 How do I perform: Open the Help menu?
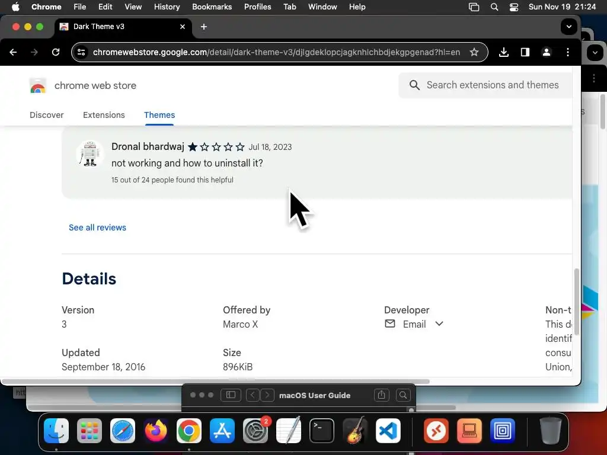(x=357, y=7)
